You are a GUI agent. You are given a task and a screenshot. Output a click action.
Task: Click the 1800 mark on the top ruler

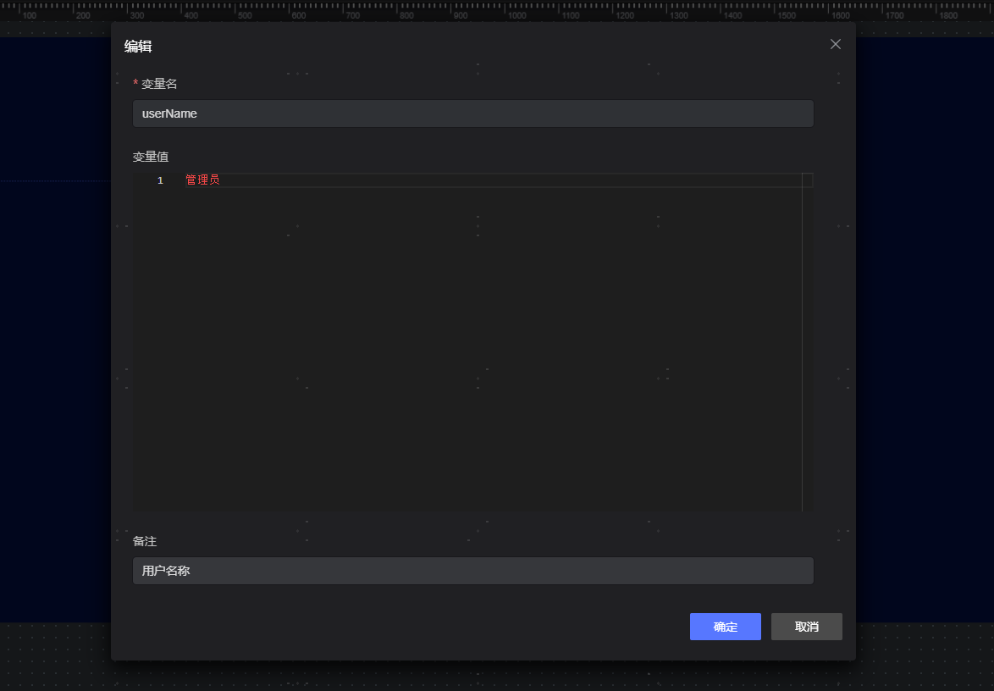[948, 15]
